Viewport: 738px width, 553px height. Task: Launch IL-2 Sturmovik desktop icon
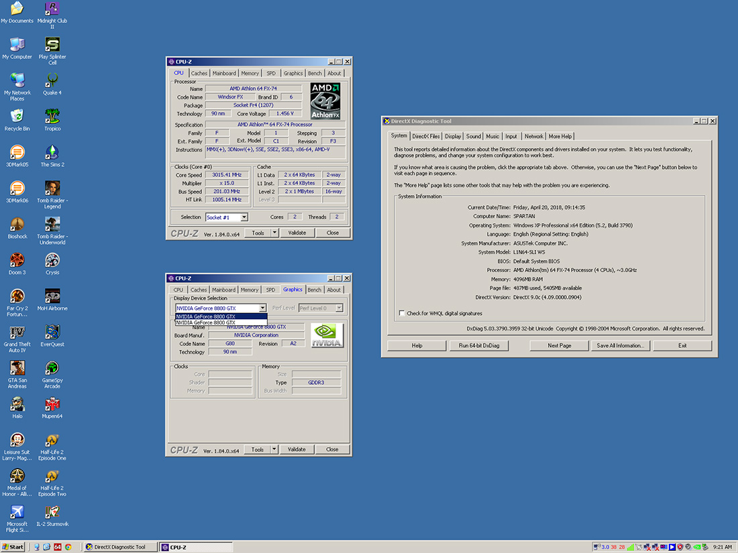point(52,515)
